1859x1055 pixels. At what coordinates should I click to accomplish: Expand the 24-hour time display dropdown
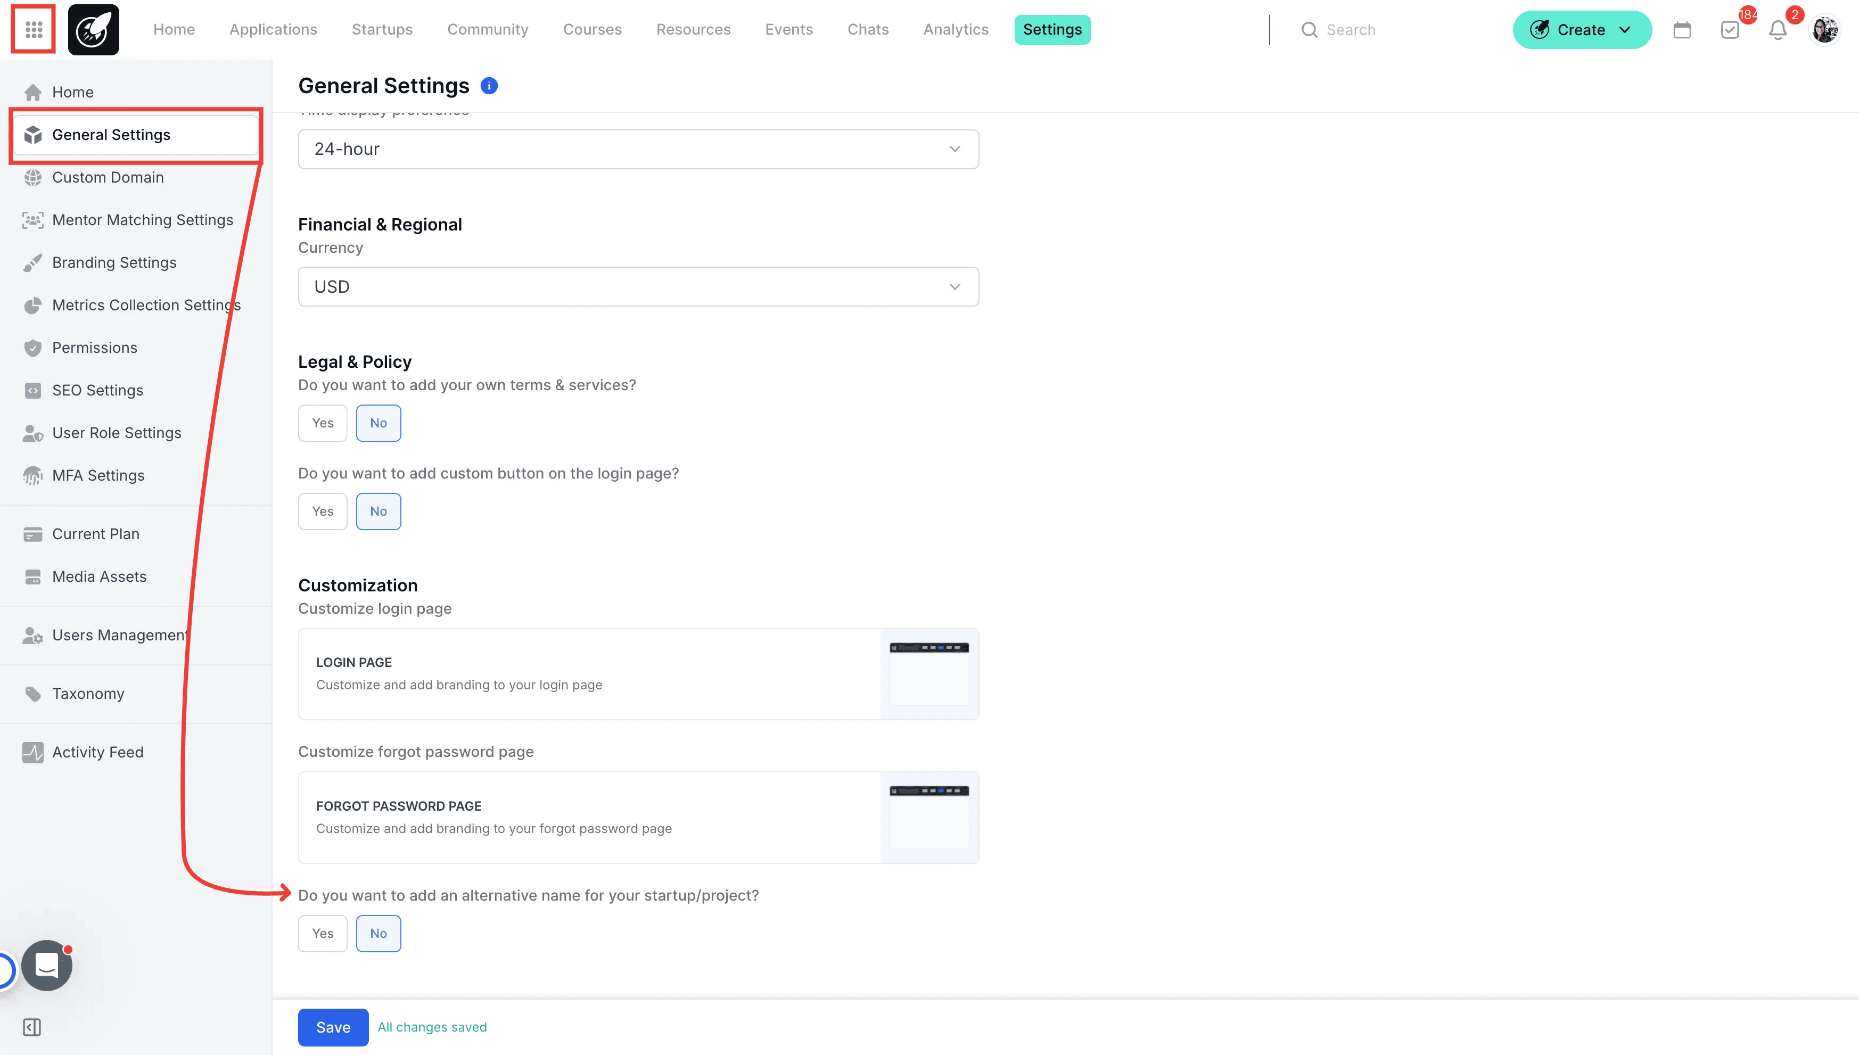pos(638,149)
